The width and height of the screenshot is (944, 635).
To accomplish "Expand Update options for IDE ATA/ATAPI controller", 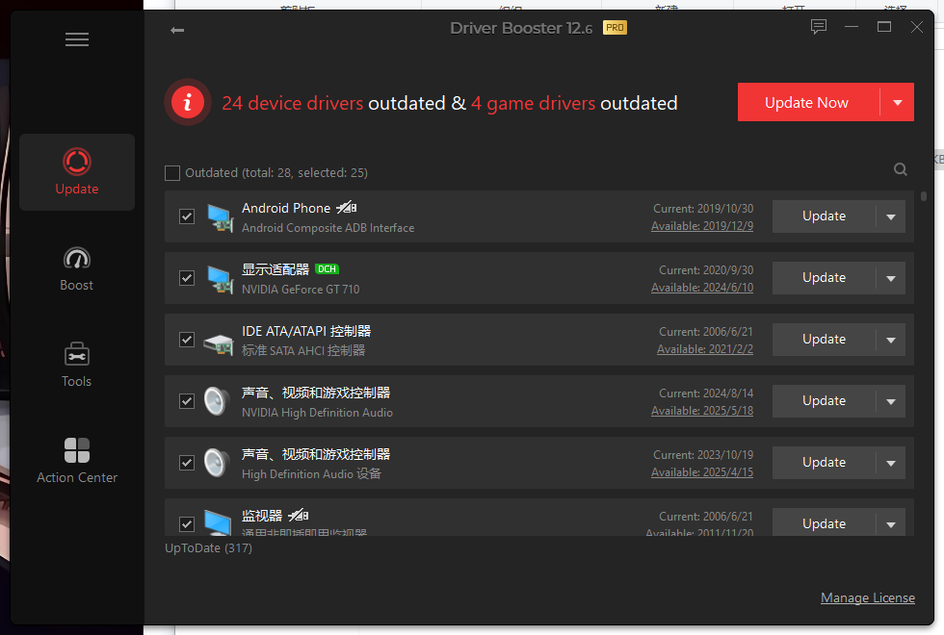I will [891, 340].
